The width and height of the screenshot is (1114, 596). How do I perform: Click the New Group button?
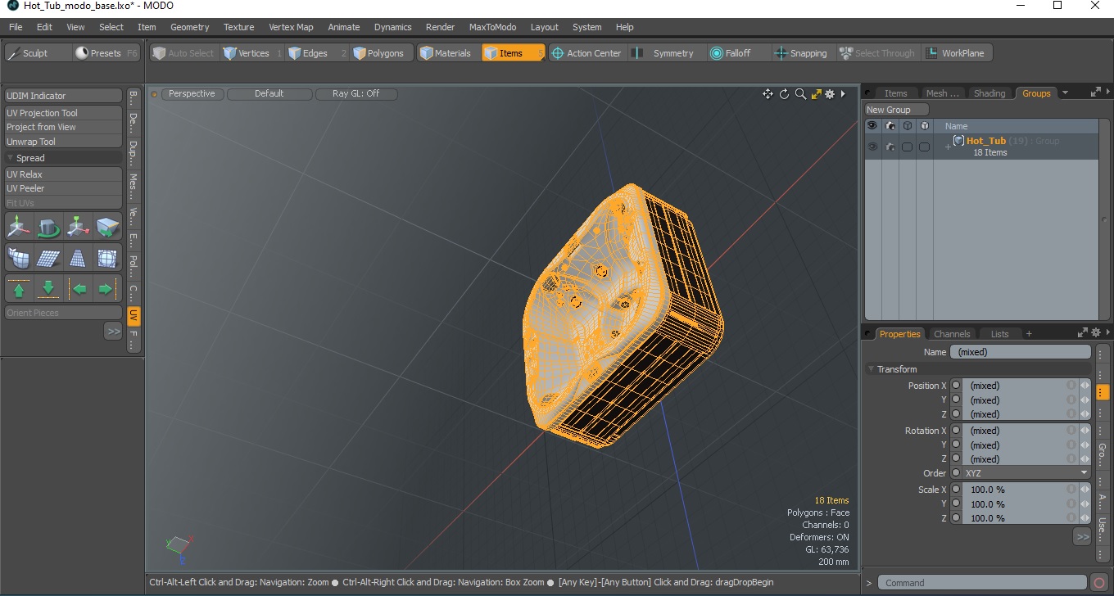pos(897,110)
